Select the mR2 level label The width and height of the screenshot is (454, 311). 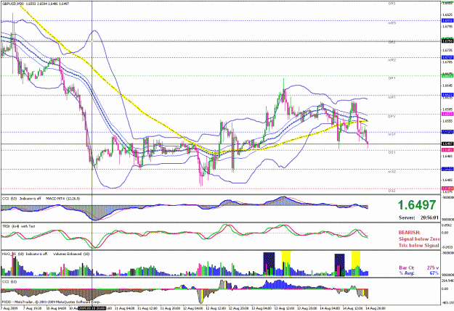pos(392,60)
